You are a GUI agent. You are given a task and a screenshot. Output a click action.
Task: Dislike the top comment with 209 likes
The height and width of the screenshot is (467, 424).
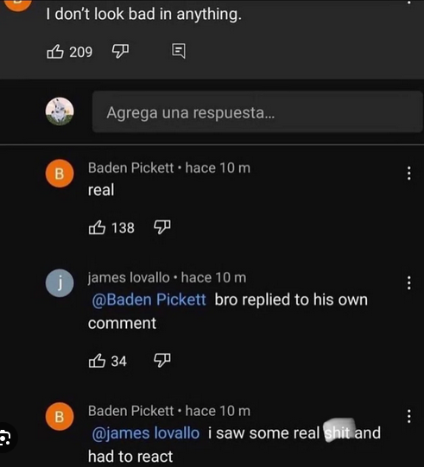click(x=120, y=51)
